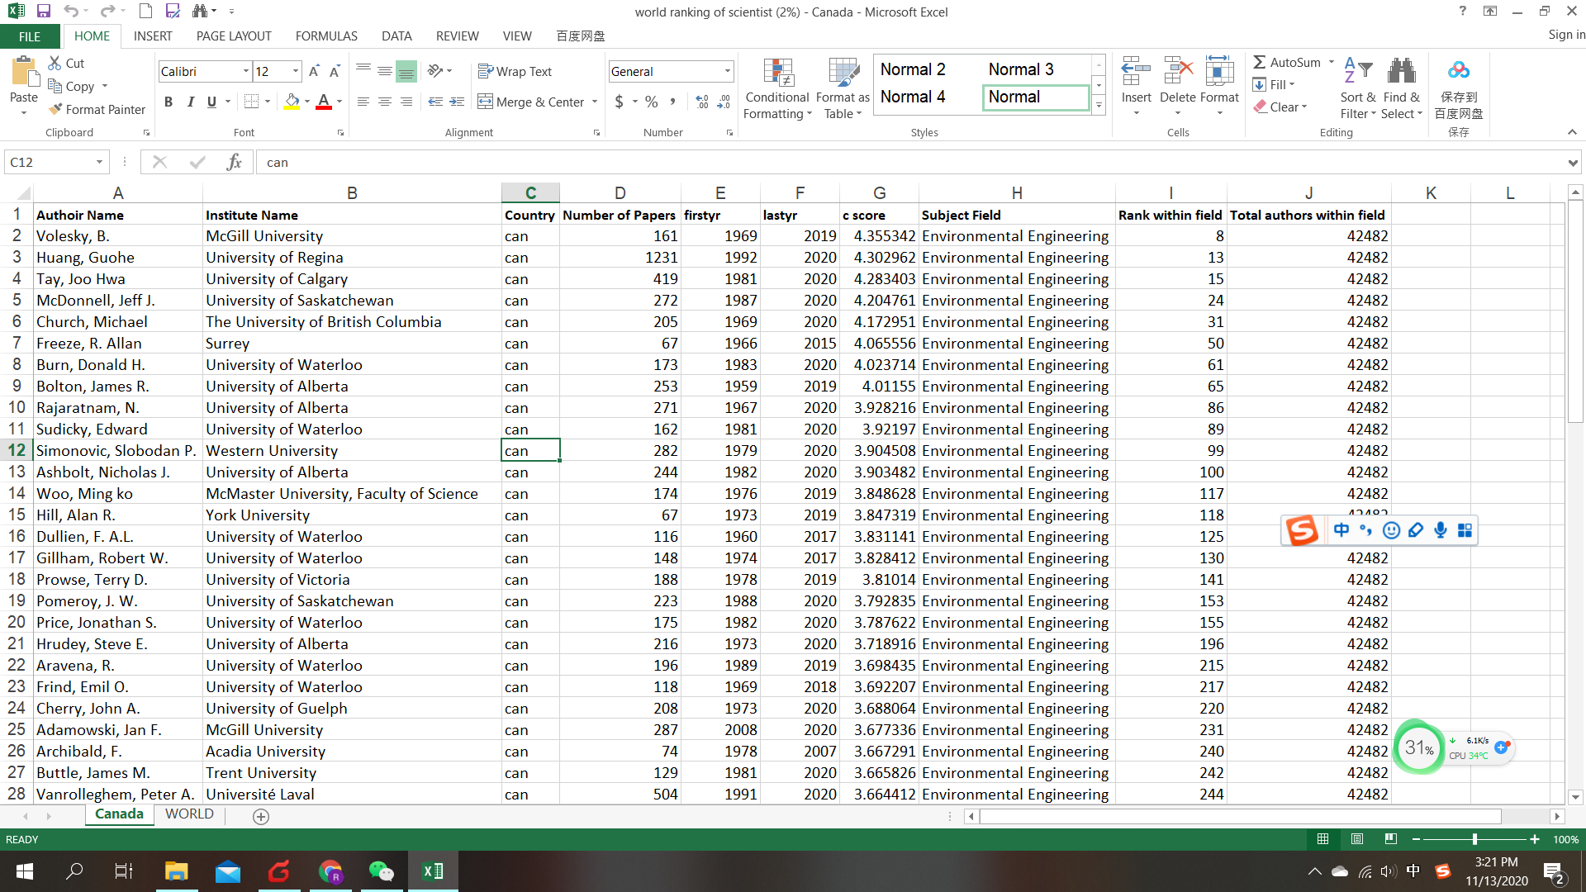The width and height of the screenshot is (1586, 892).
Task: Click the Excel icon in taskbar
Action: [x=432, y=871]
